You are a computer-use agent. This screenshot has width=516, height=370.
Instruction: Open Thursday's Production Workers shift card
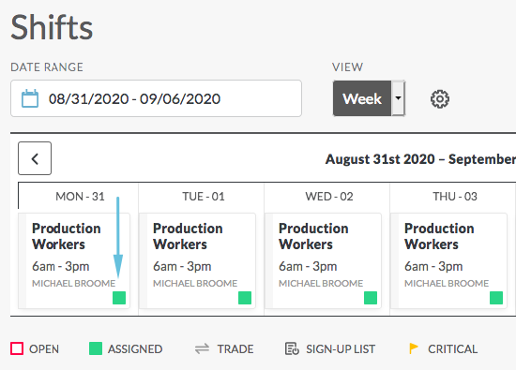449,260
